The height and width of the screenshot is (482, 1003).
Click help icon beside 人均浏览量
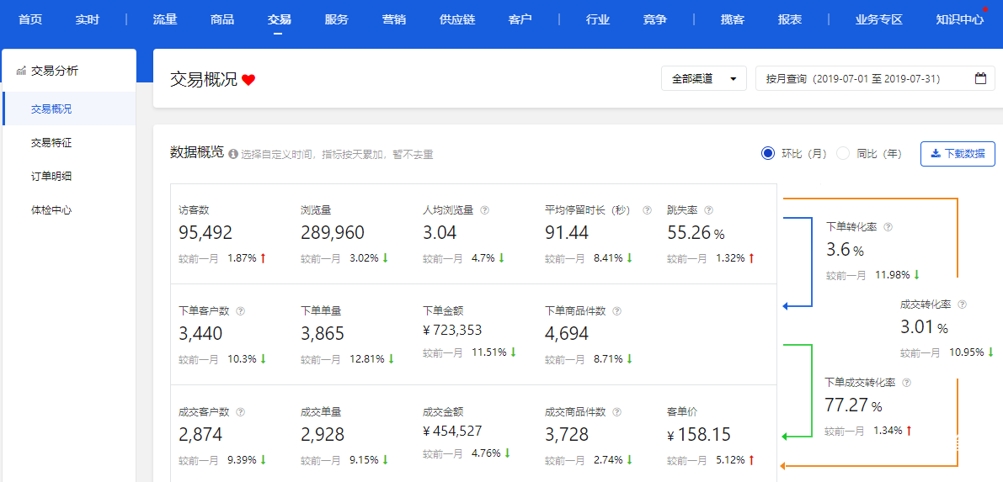point(484,210)
